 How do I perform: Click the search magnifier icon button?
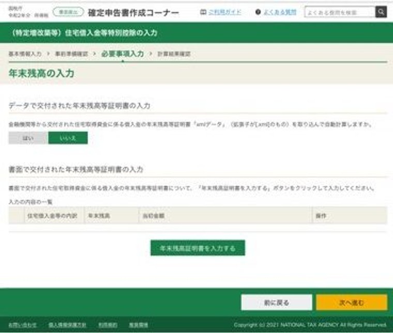pos(381,12)
